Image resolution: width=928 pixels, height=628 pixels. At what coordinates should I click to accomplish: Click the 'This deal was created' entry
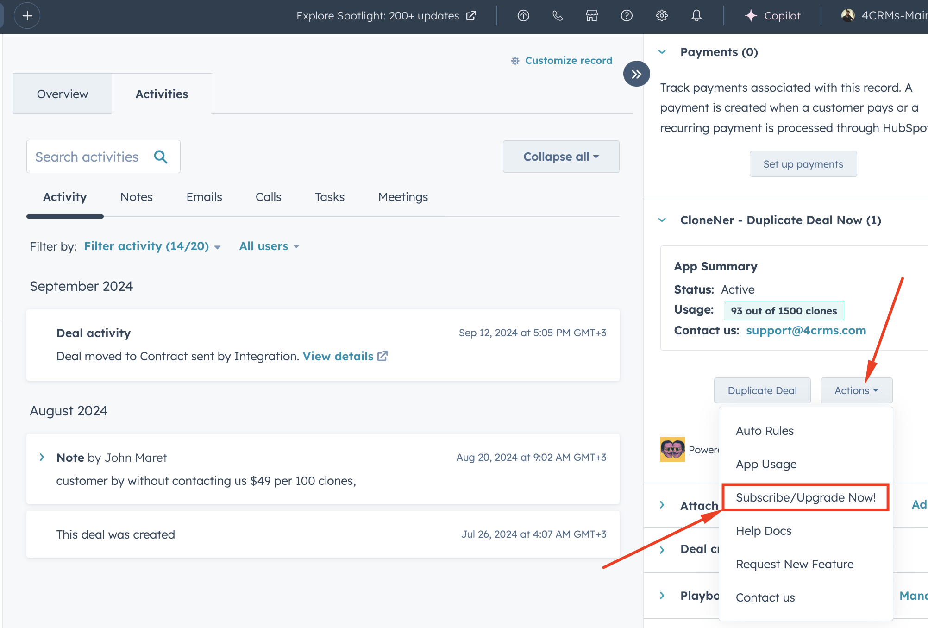(323, 534)
